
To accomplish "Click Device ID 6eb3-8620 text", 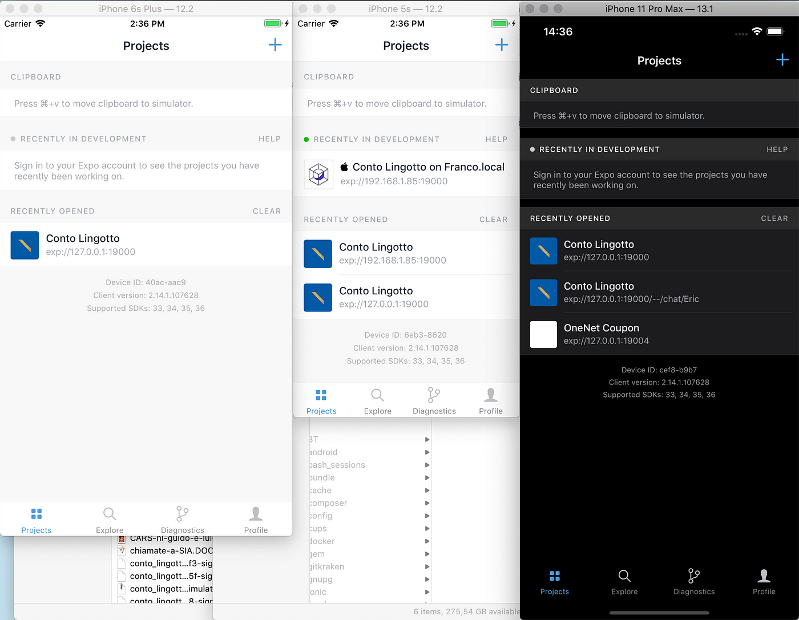I will [406, 335].
